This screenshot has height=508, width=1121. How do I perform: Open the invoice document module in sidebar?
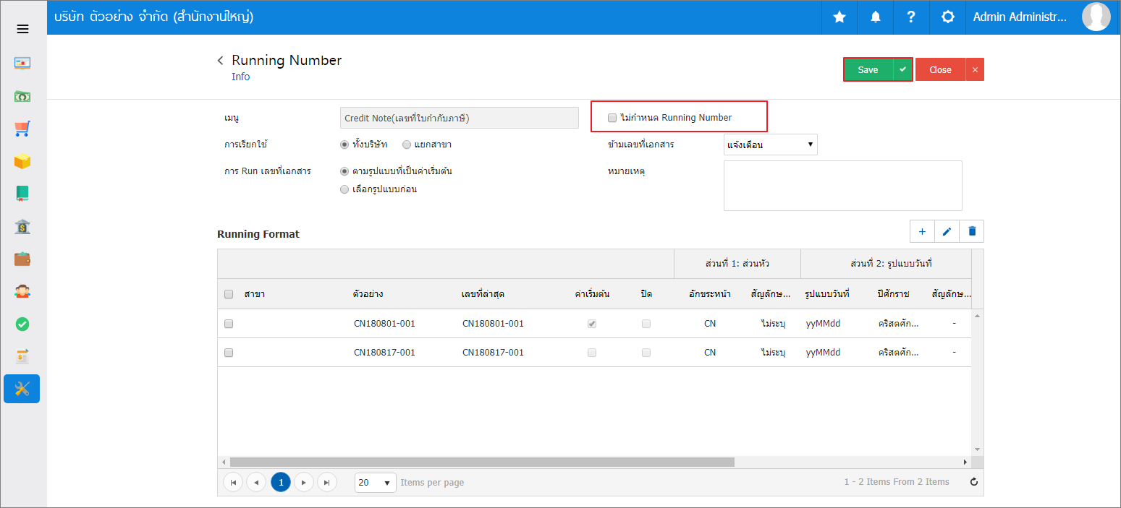click(22, 356)
